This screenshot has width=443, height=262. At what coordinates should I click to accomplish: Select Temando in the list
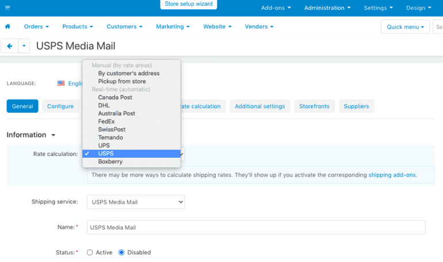coord(131,138)
